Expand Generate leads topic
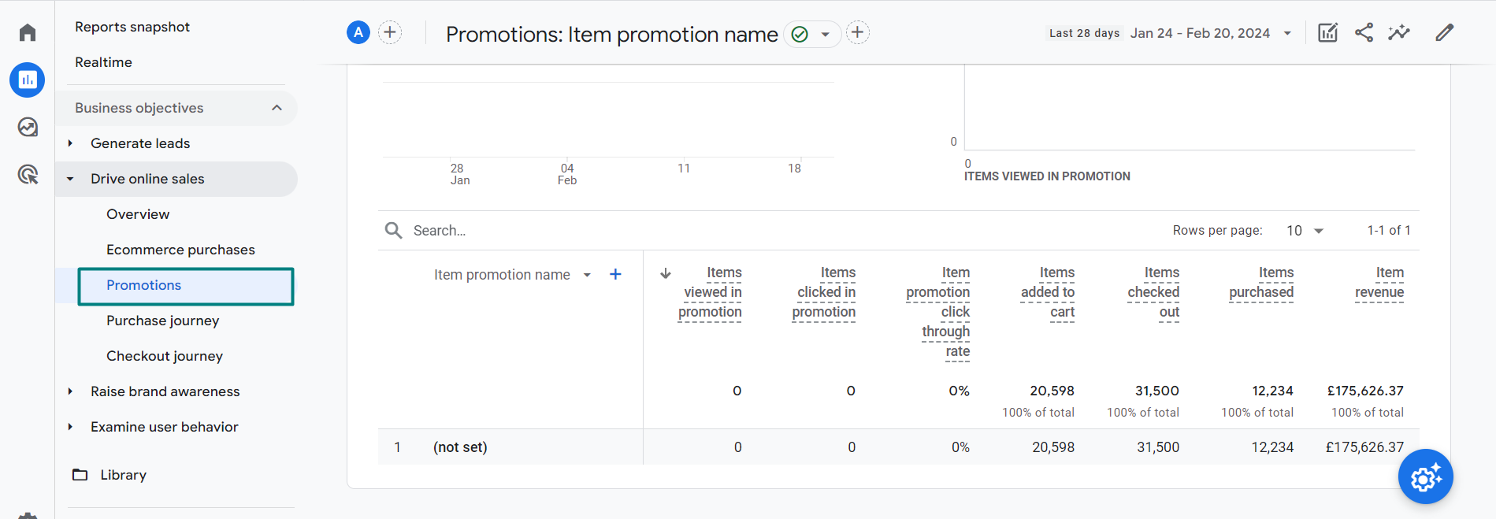This screenshot has height=519, width=1496. [70, 143]
